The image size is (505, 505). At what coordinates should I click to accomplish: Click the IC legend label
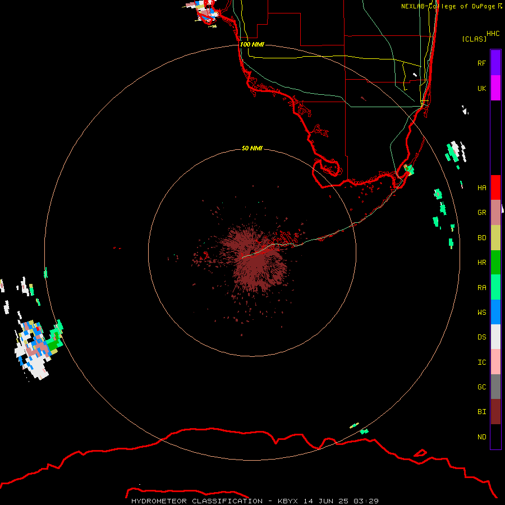point(481,362)
